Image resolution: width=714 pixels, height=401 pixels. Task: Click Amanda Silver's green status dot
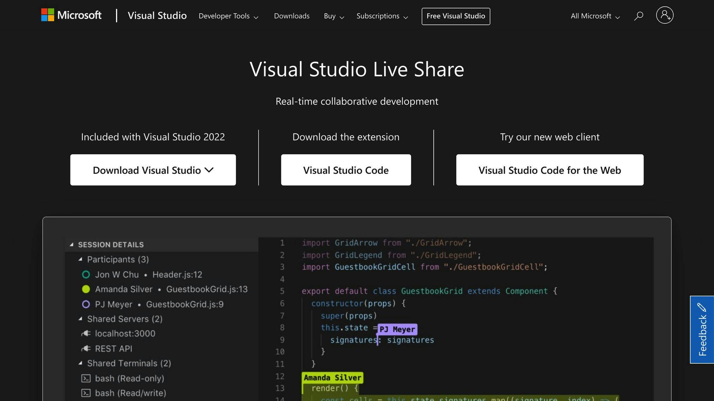tap(86, 289)
